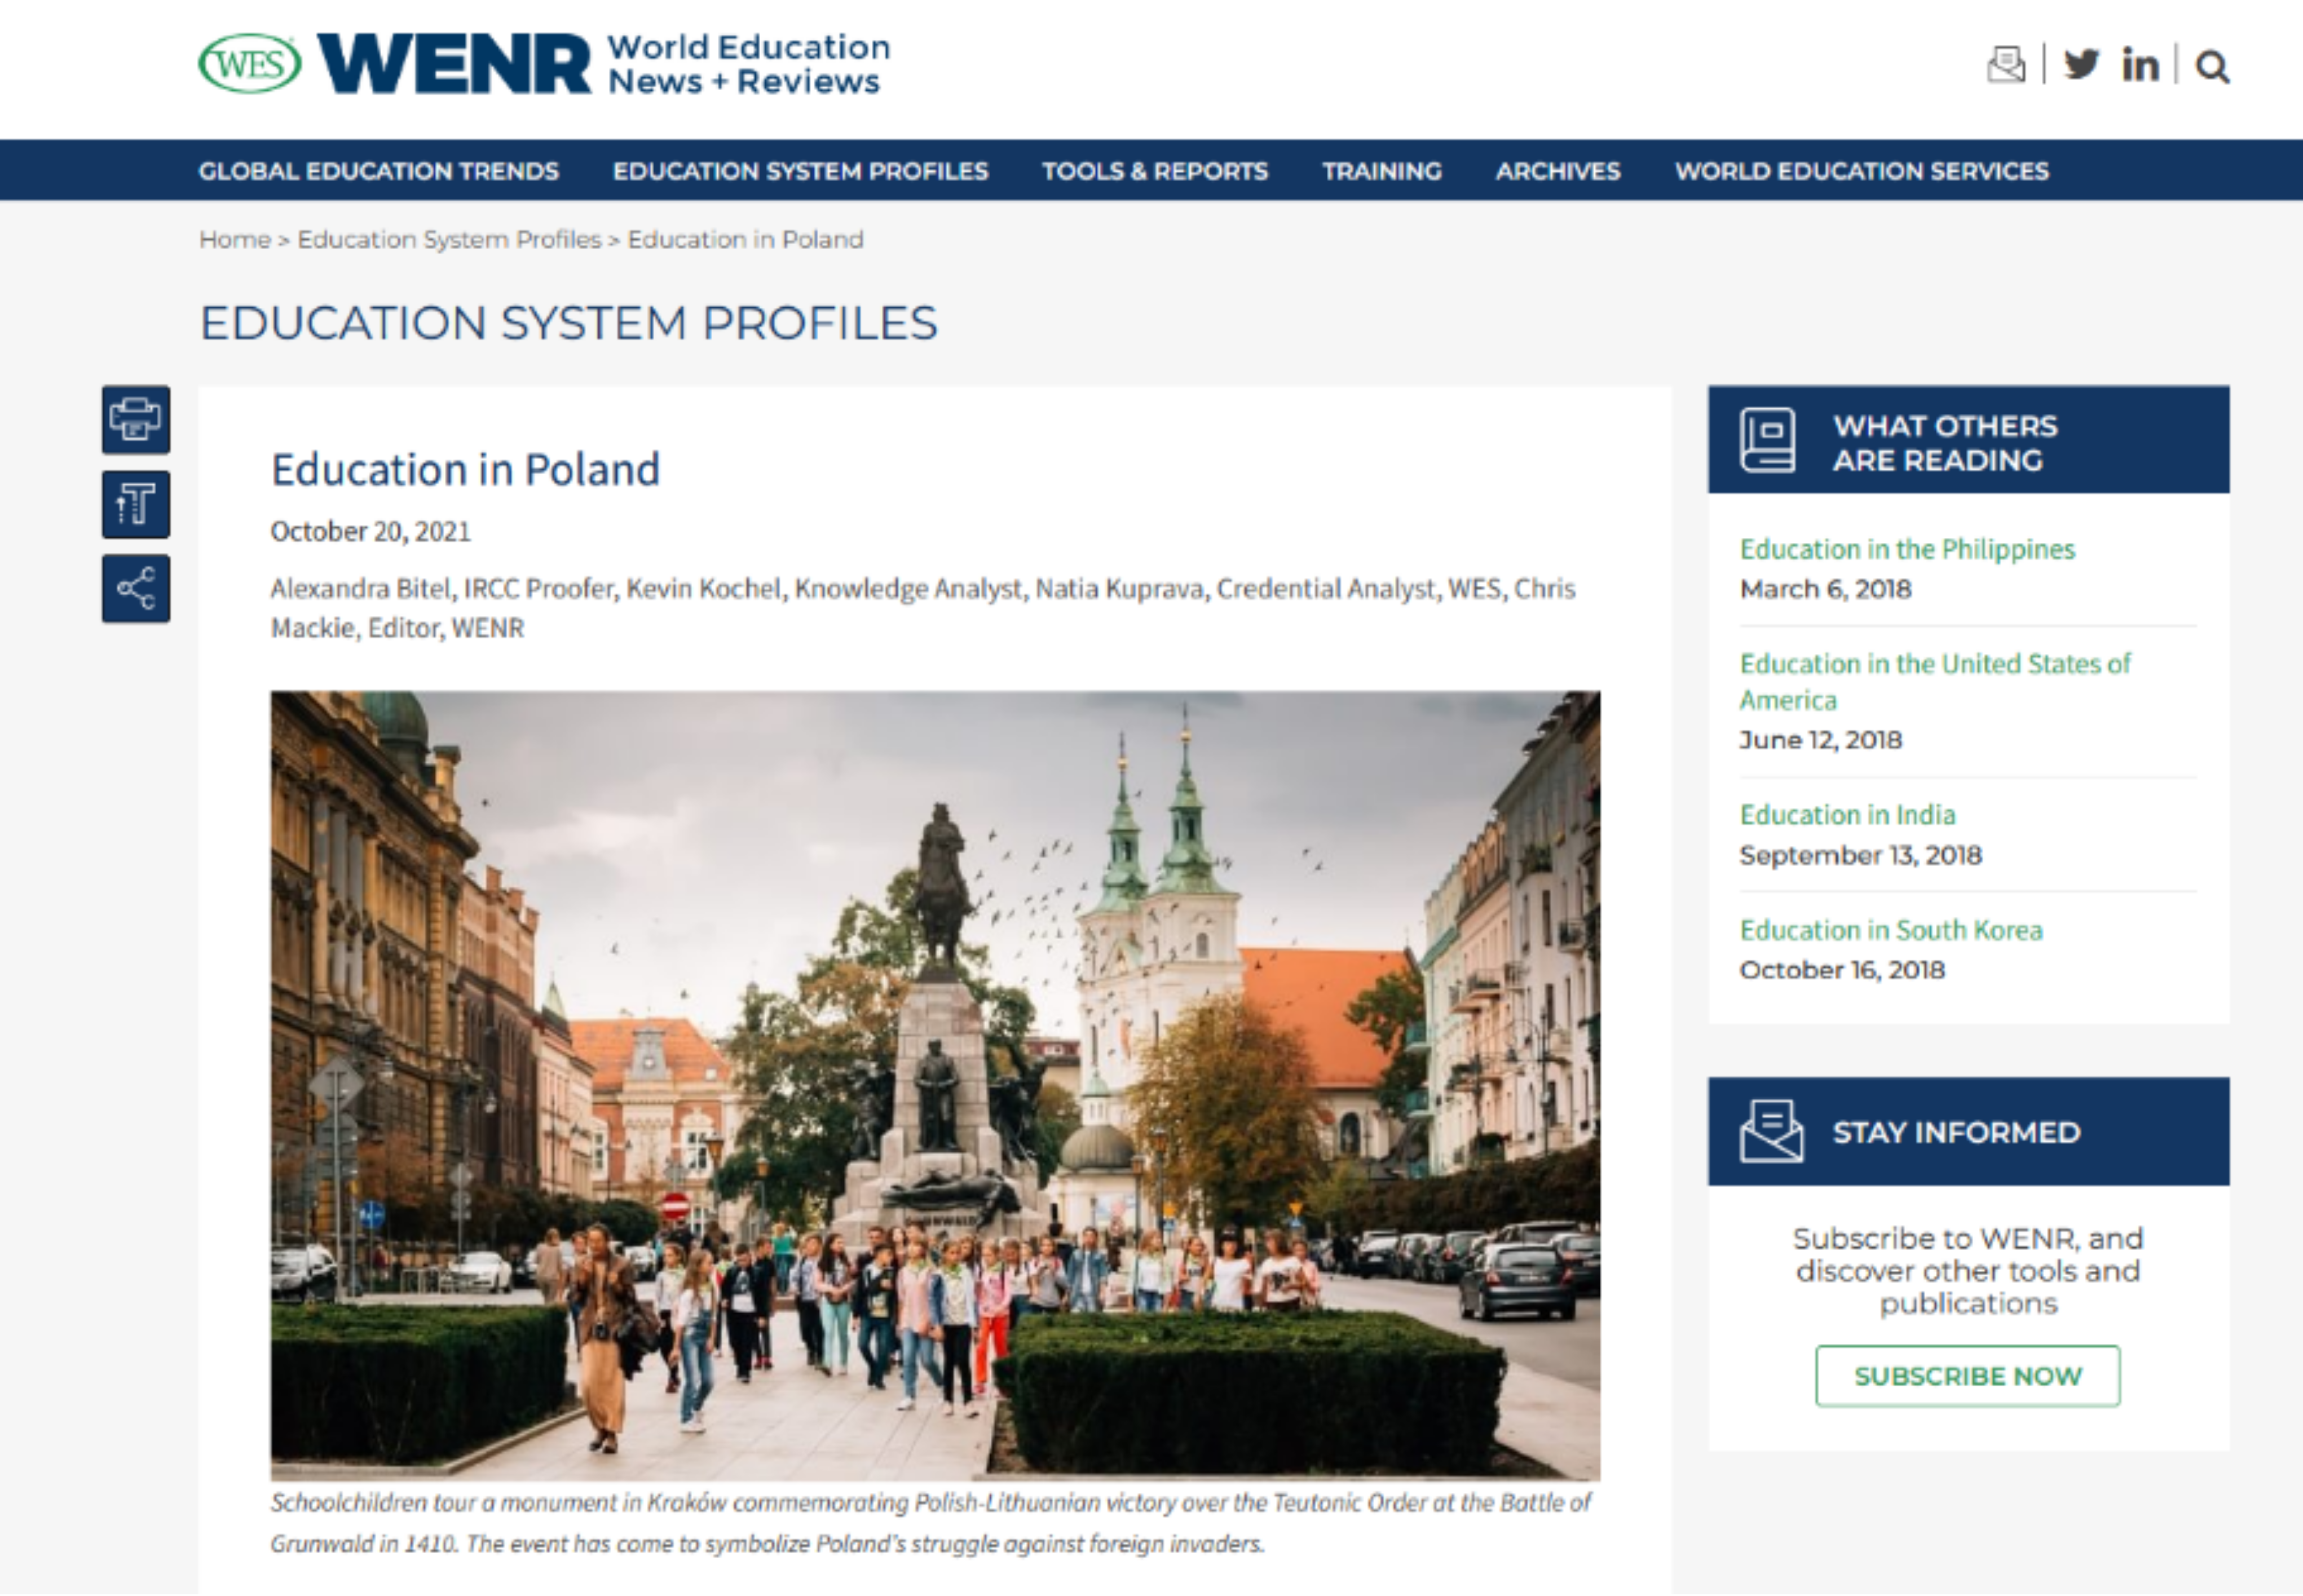Open Education in South Korea article
2303x1596 pixels.
pyautogui.click(x=1891, y=930)
